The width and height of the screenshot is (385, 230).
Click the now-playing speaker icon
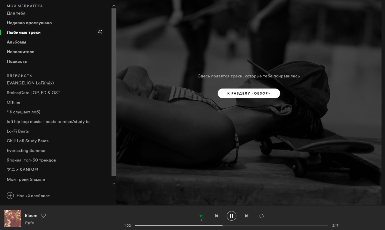(100, 32)
